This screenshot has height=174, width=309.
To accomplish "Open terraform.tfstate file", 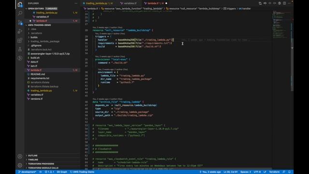I will tap(40, 83).
